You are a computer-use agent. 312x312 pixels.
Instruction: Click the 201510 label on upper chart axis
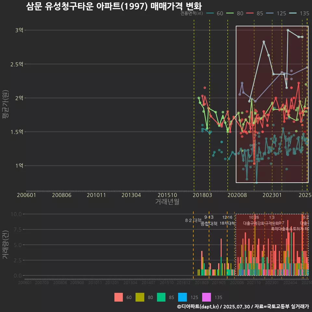(167, 195)
